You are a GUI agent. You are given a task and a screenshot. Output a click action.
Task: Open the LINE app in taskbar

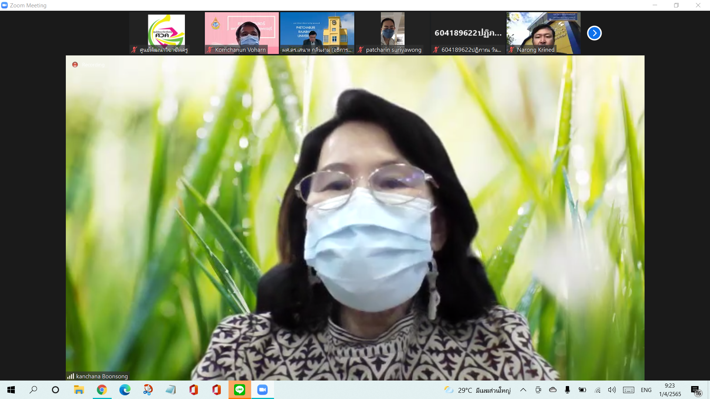pyautogui.click(x=240, y=390)
